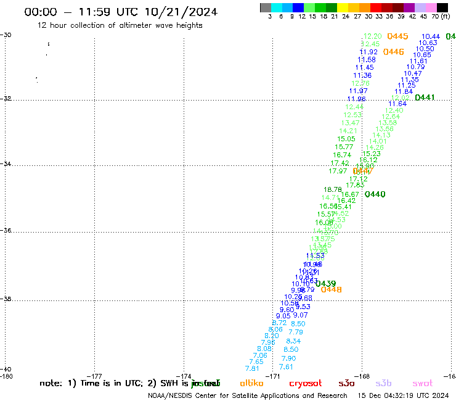Click the -174 longitude axis label
The height and width of the screenshot is (401, 456).
(x=184, y=376)
